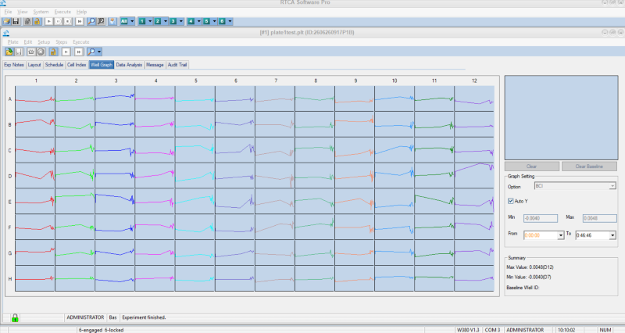Open plate icon in plate window toolbar
Screen dimensions: 625x333
point(9,52)
